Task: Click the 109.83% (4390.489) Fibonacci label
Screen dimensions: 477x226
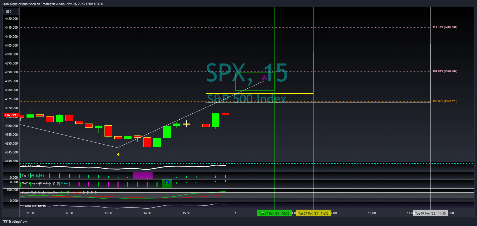Action: click(x=445, y=71)
